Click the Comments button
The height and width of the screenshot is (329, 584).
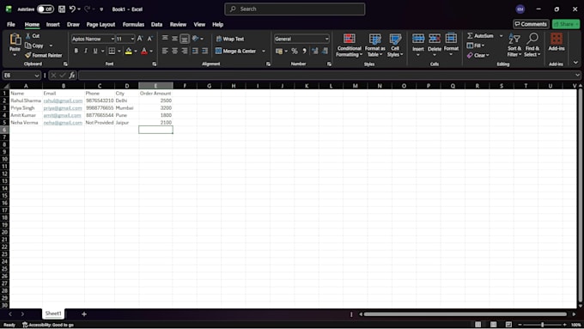coord(531,24)
